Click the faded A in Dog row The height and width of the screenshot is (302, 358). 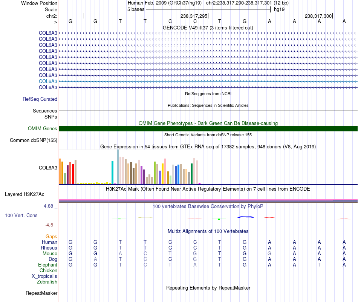click(95, 259)
